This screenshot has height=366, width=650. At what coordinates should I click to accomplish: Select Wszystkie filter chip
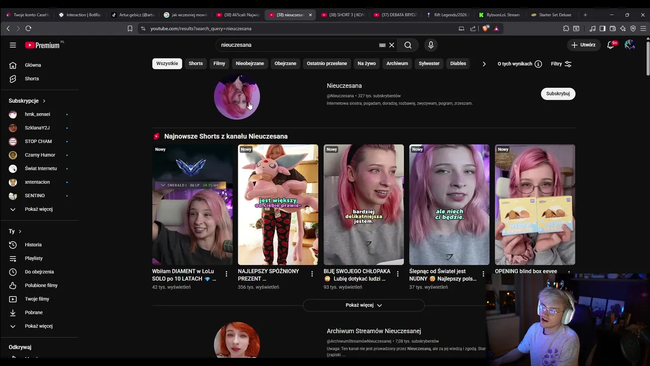(x=167, y=64)
